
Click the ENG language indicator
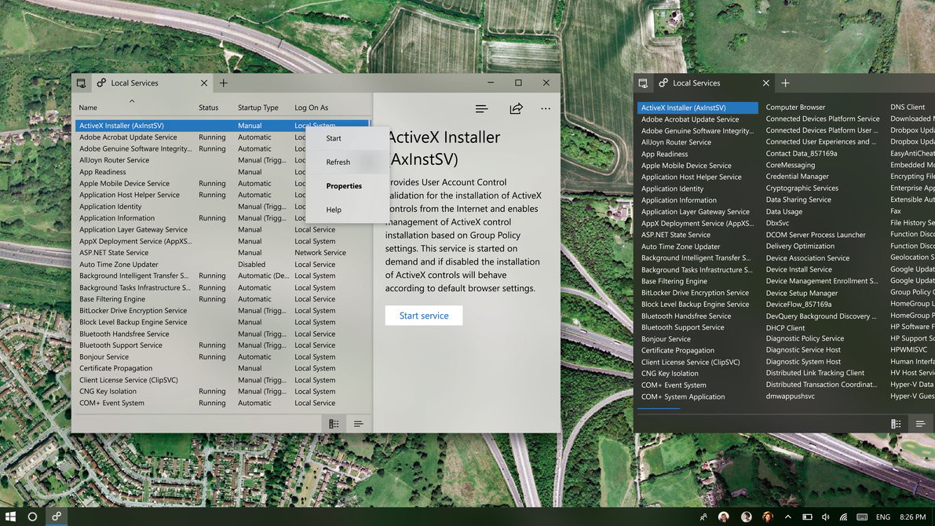point(883,517)
